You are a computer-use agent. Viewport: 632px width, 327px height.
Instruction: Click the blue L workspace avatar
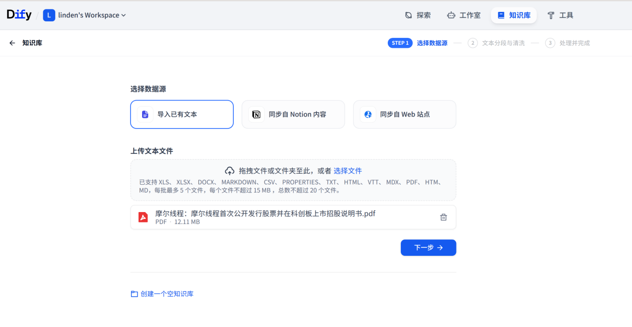point(49,15)
